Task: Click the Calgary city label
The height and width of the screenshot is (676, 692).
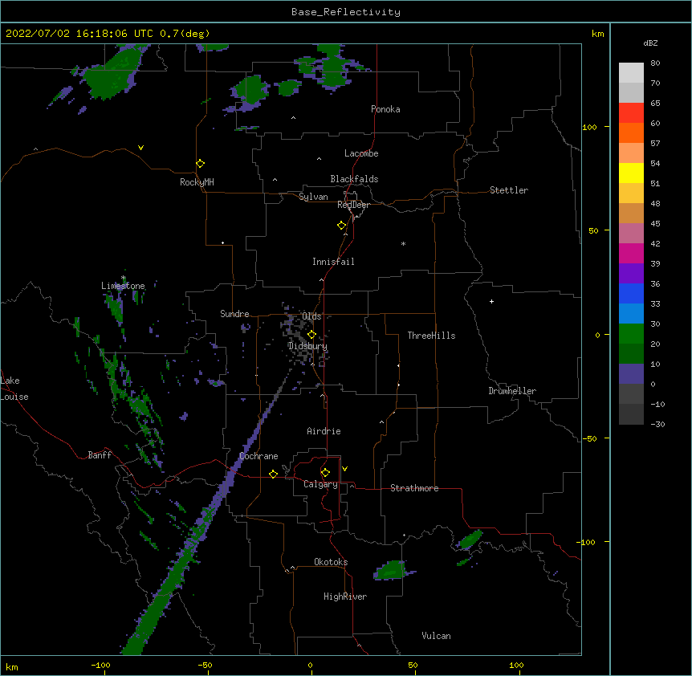Action: [321, 484]
